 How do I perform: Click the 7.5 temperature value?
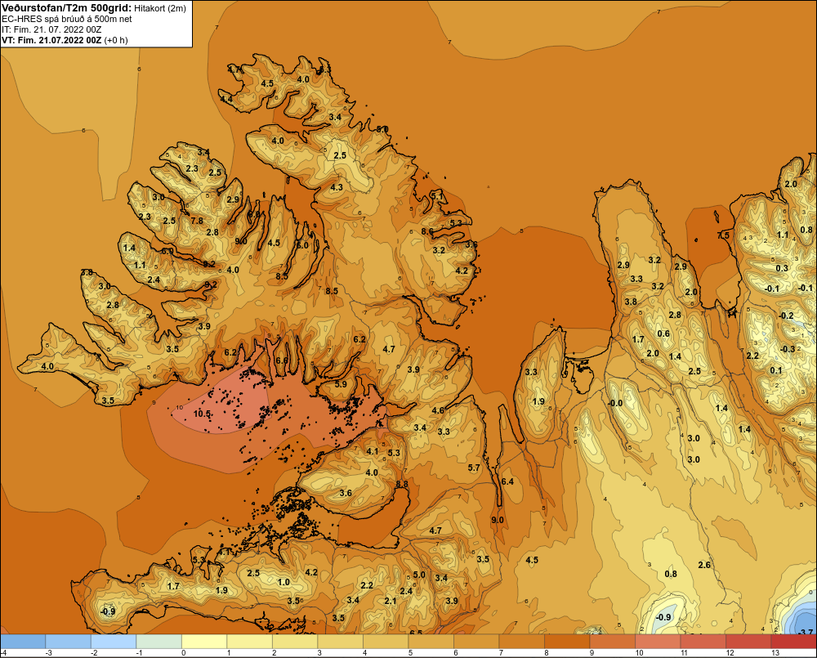(x=723, y=235)
